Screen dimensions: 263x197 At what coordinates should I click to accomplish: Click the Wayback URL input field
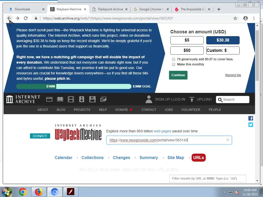[x=169, y=140]
